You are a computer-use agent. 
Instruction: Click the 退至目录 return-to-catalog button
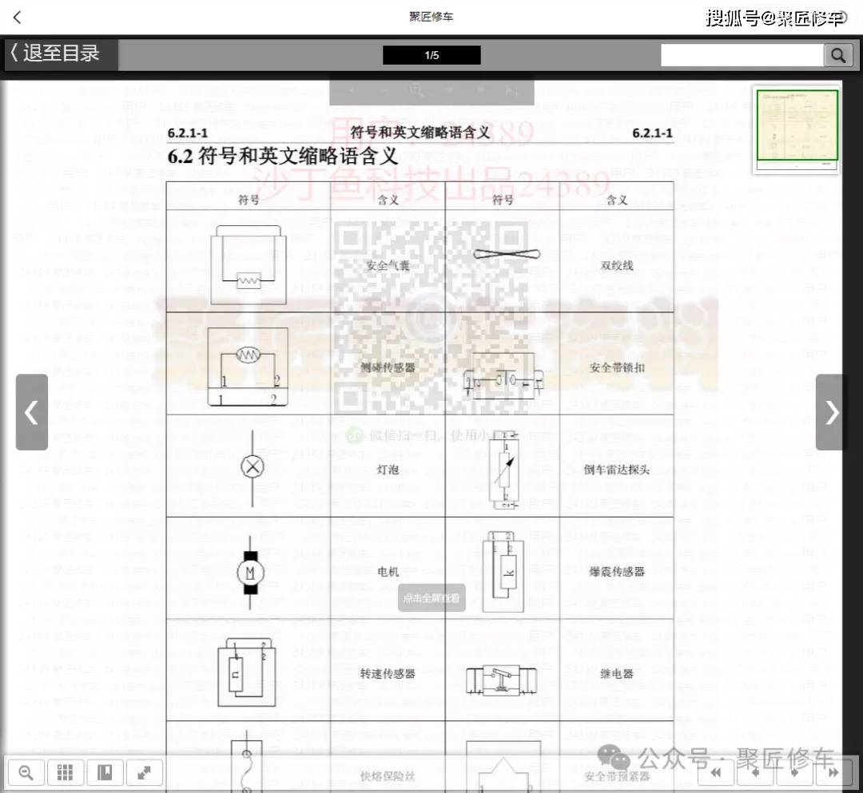pyautogui.click(x=61, y=54)
